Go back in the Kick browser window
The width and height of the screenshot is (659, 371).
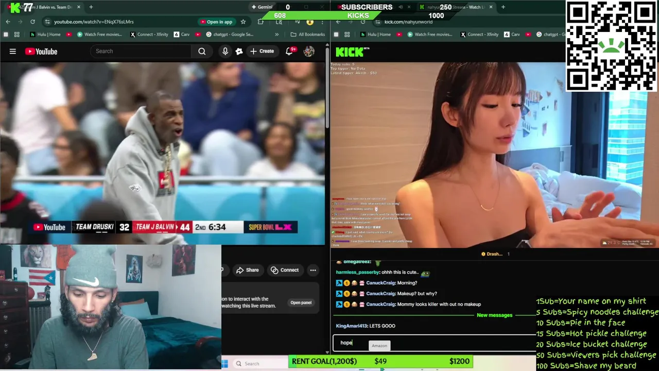(x=338, y=22)
